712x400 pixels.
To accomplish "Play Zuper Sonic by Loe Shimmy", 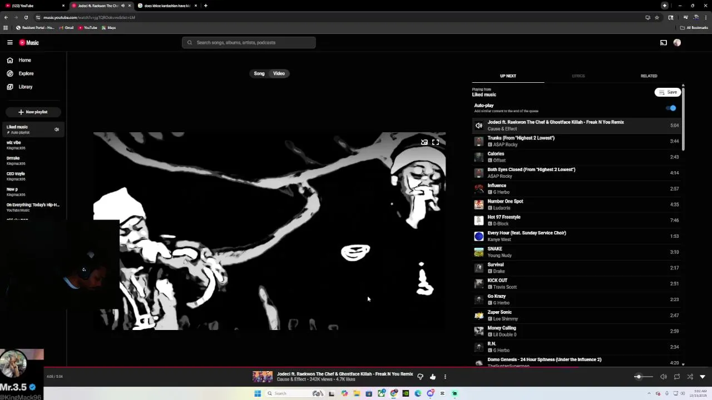I will point(577,315).
